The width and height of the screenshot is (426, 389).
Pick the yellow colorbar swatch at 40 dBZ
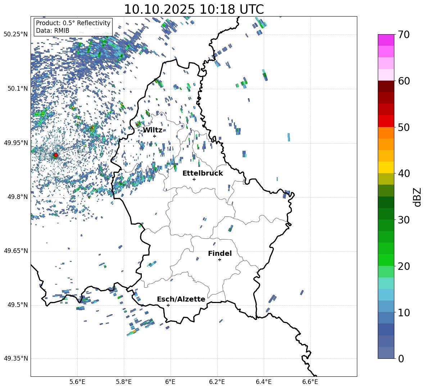pyautogui.click(x=386, y=167)
